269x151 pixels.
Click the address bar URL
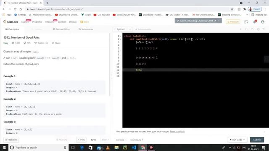pos(56,9)
